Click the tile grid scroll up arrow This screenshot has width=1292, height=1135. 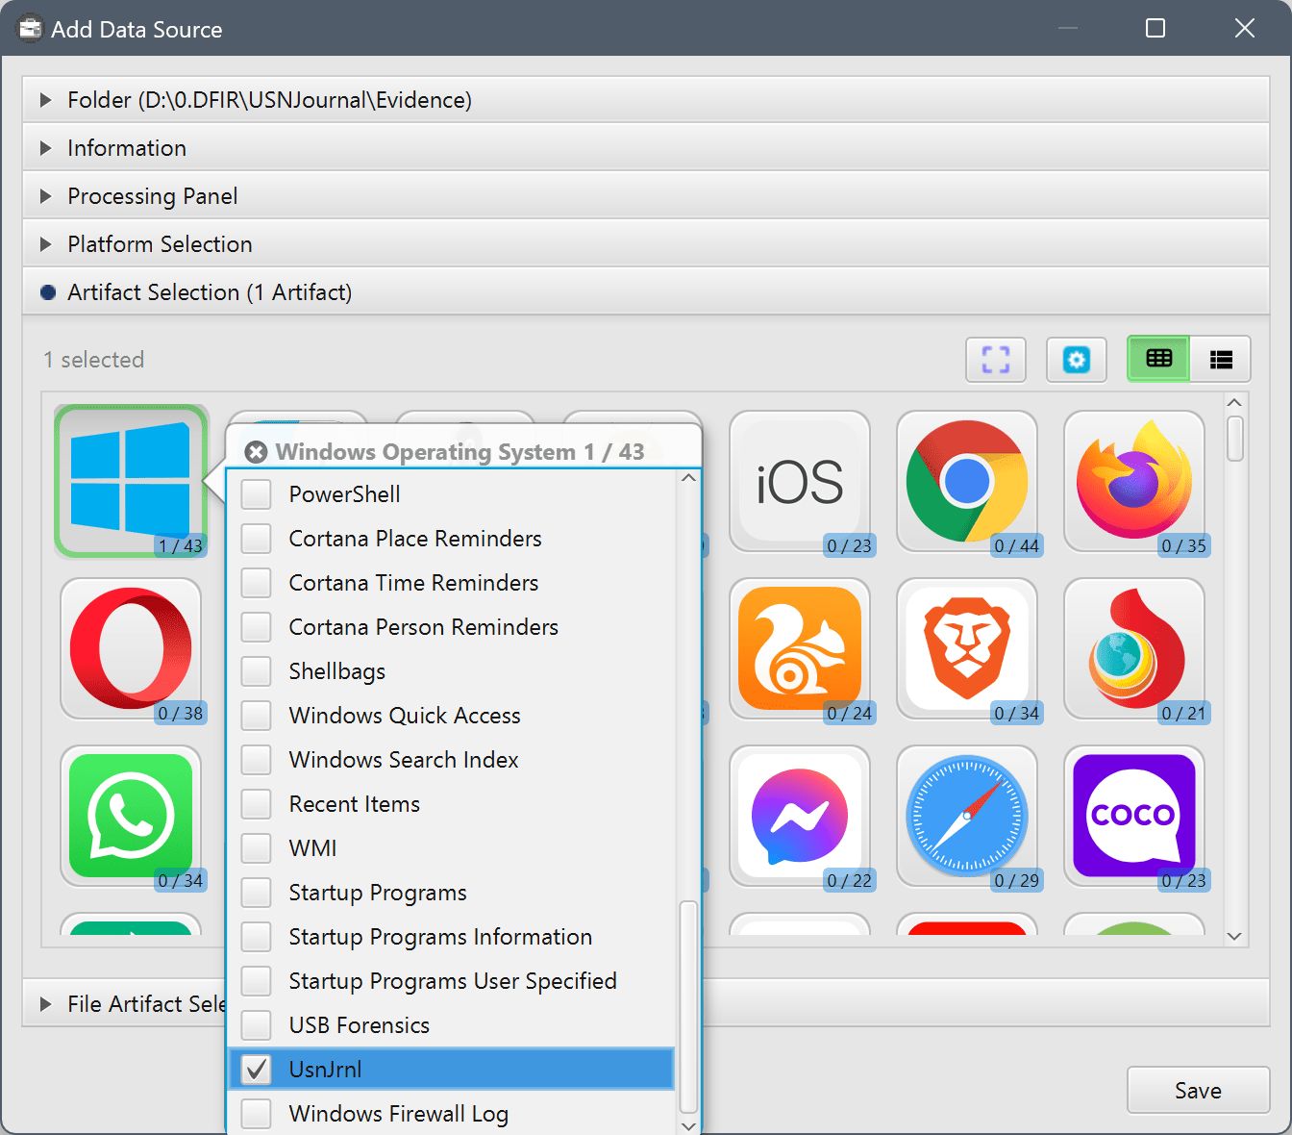click(x=1235, y=402)
